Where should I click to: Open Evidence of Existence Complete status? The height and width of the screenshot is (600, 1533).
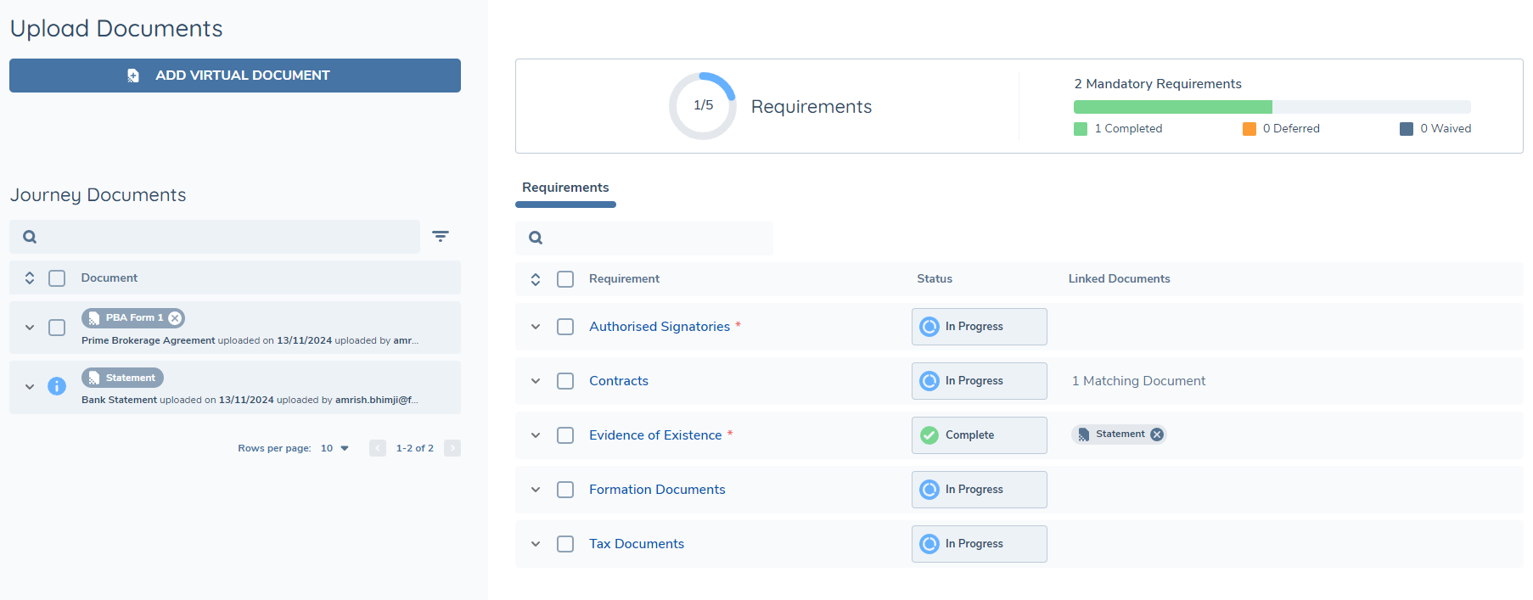[x=980, y=435]
